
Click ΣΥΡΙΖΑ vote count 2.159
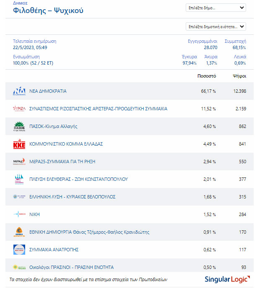click(241, 109)
